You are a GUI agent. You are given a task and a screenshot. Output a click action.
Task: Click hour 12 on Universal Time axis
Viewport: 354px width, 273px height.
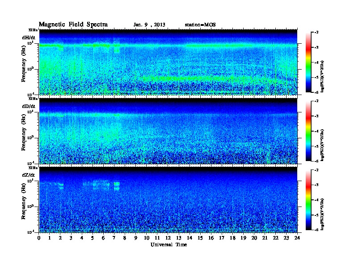[168, 238]
